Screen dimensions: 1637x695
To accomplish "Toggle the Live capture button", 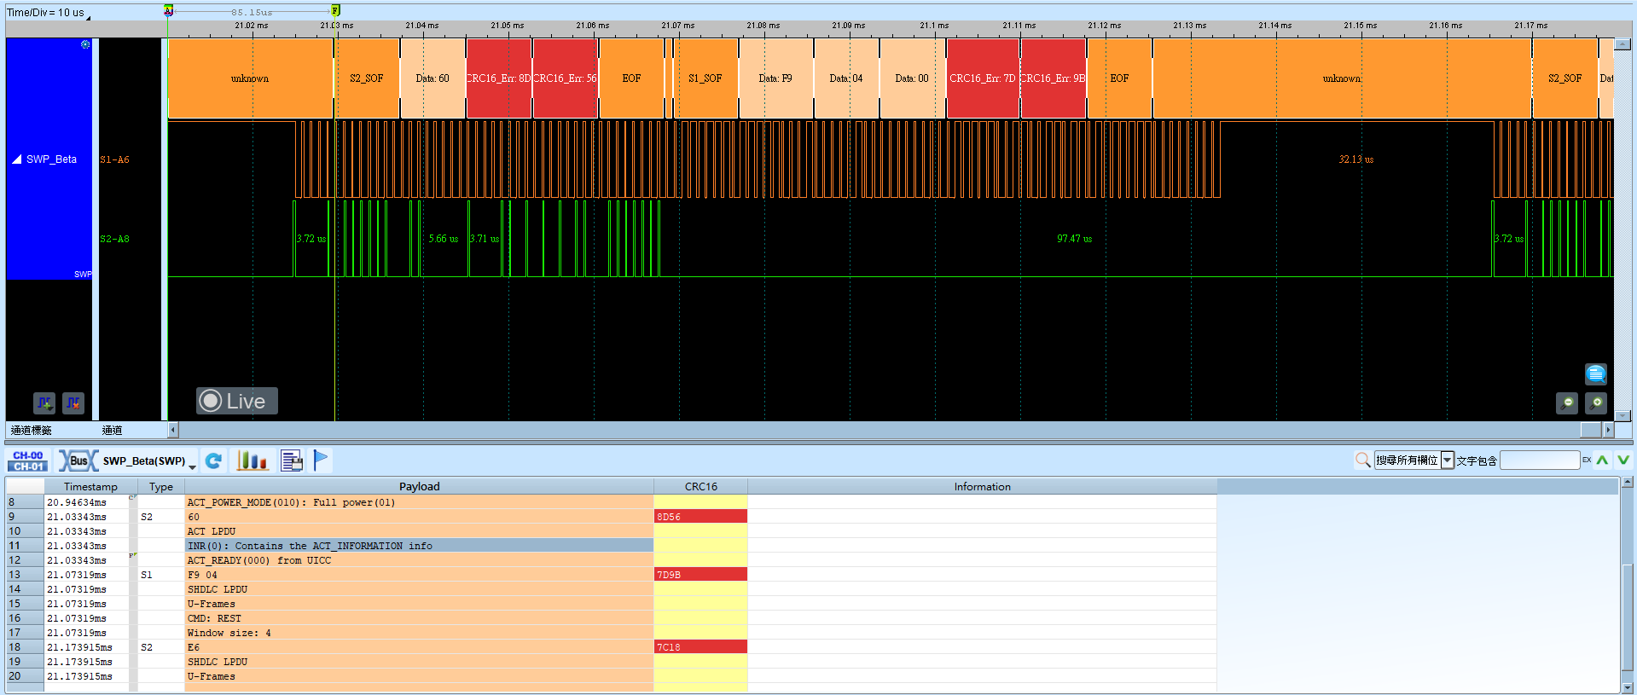I will [237, 401].
